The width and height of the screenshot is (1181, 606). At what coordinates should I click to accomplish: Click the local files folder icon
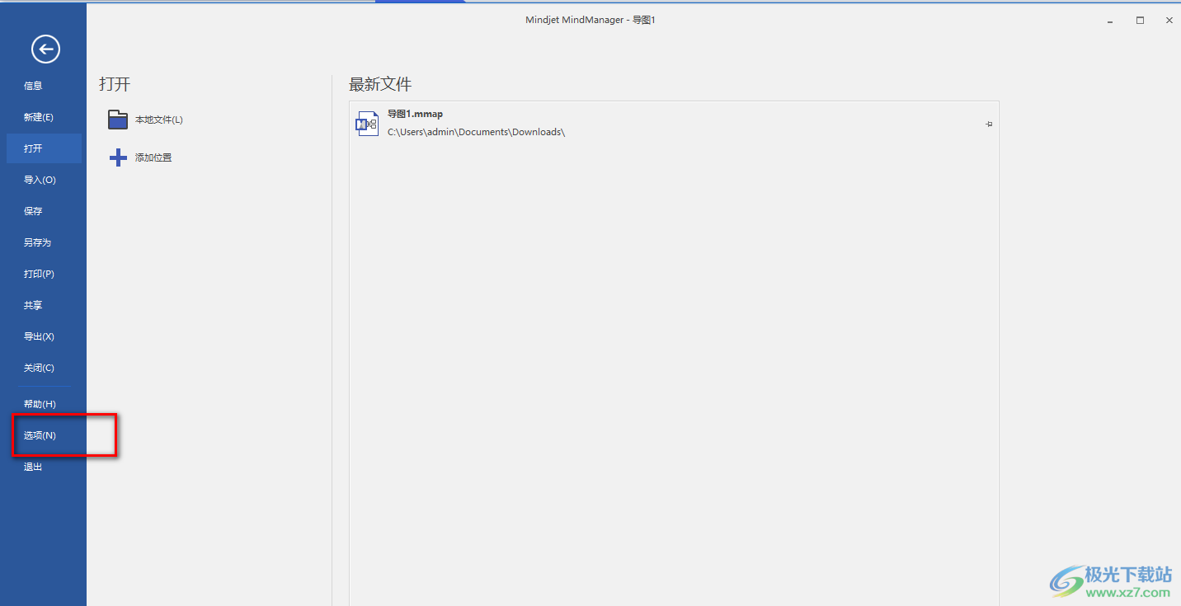118,120
